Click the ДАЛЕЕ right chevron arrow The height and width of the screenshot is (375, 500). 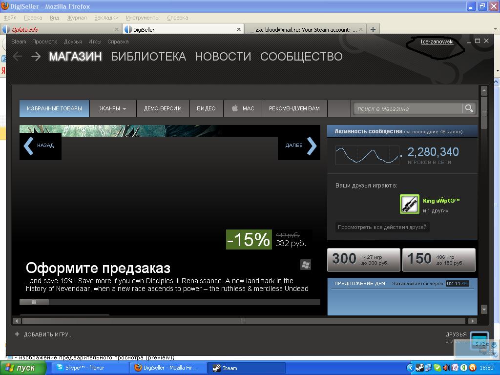pos(312,146)
